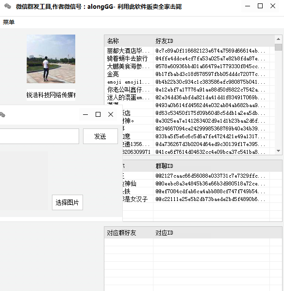Click the 选择图片 button
Viewport: 284px width, 291px height.
(x=67, y=202)
